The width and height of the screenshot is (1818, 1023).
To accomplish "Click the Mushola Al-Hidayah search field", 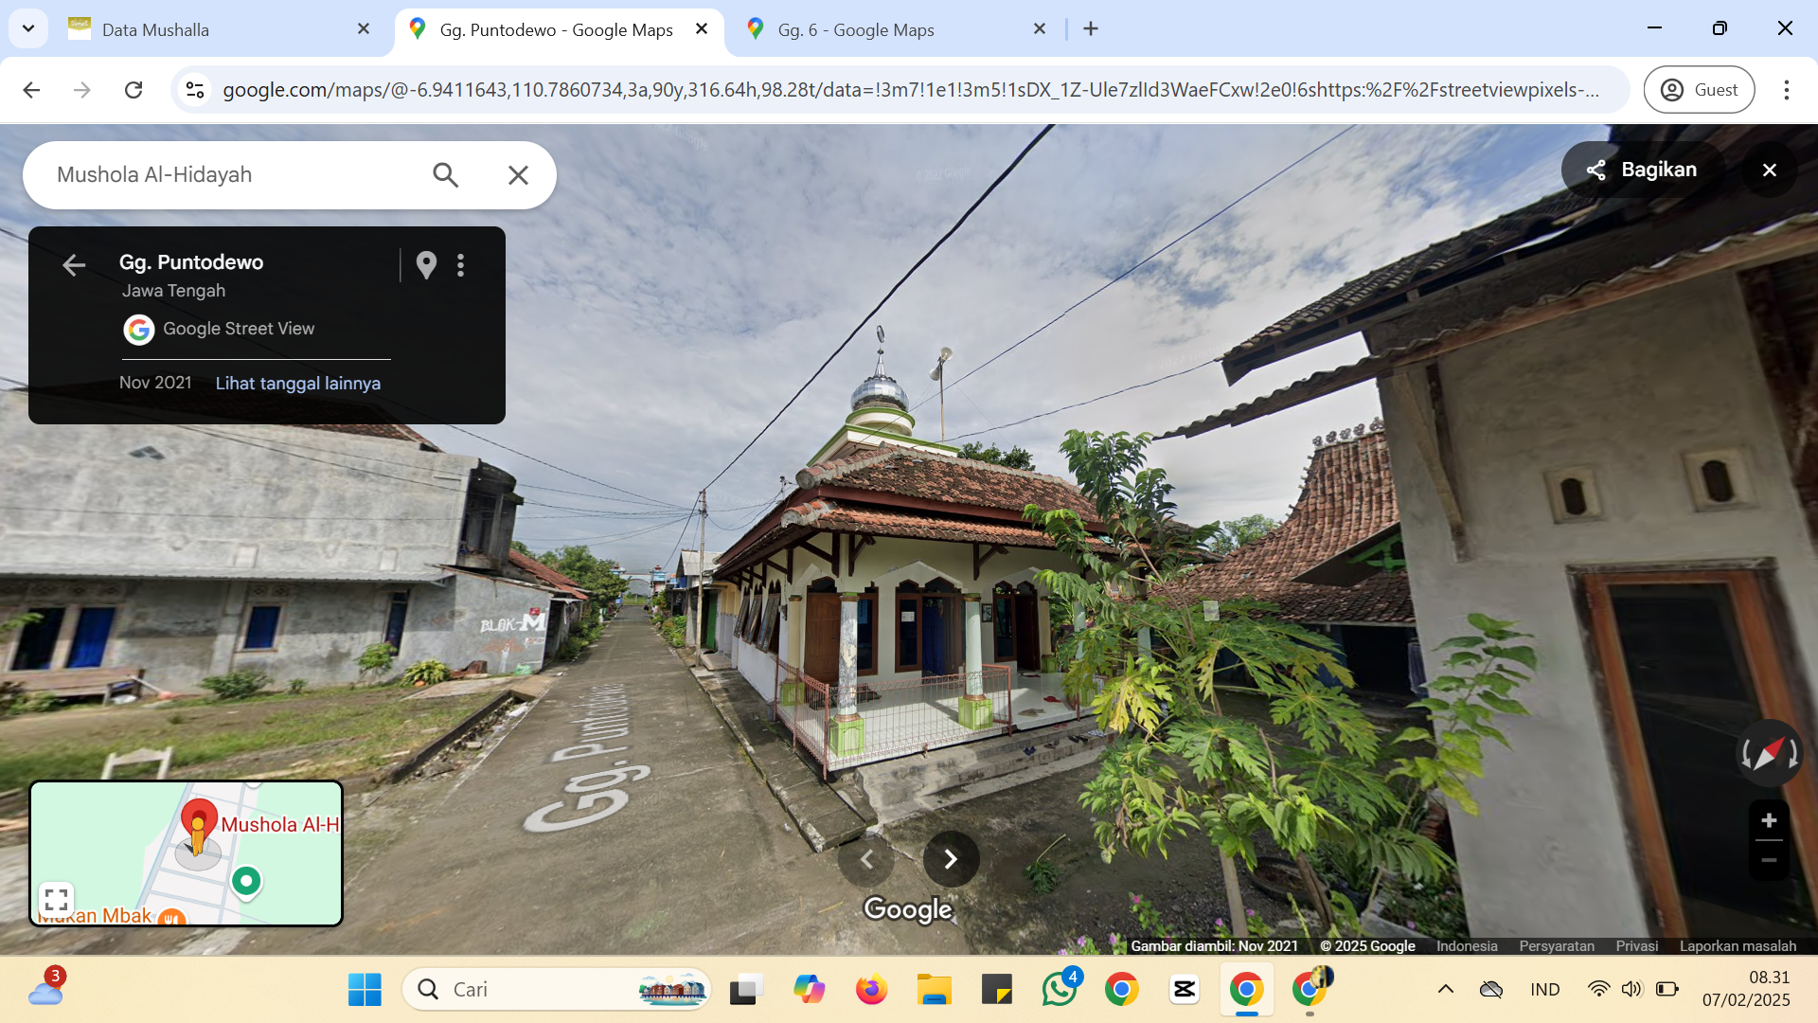I will coord(227,175).
